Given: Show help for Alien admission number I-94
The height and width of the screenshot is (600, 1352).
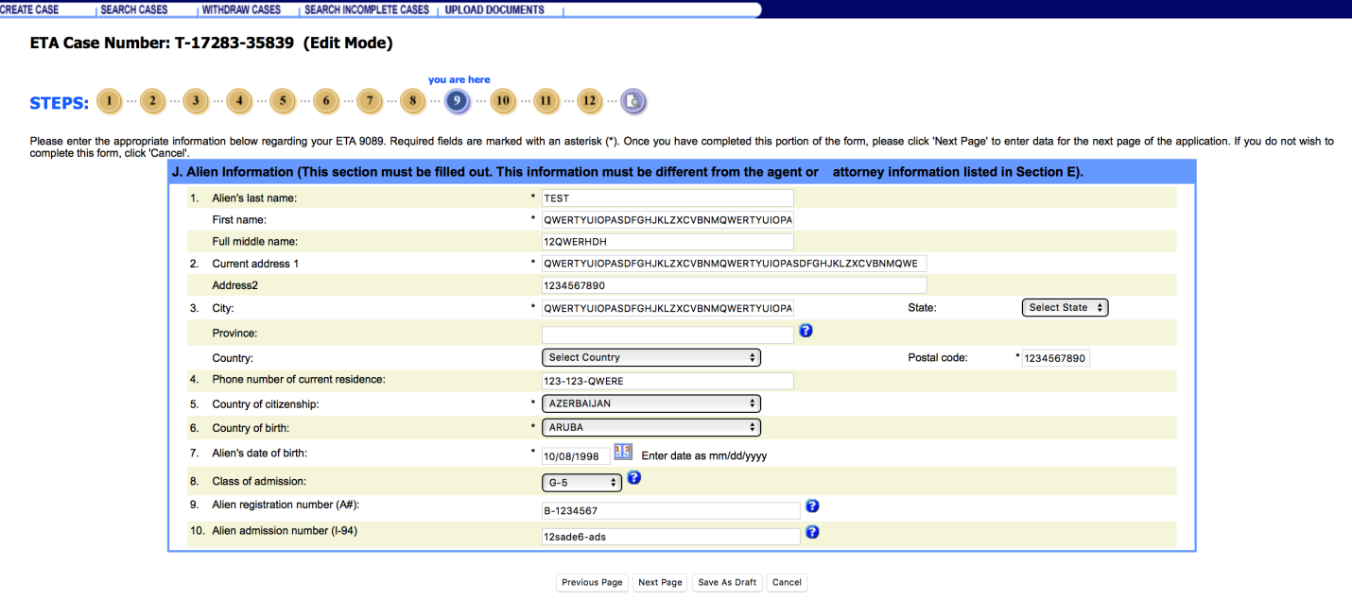Looking at the screenshot, I should pos(812,533).
